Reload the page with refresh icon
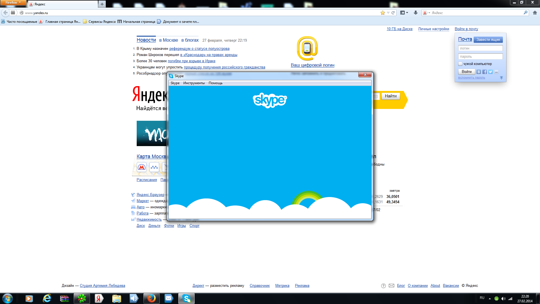The height and width of the screenshot is (304, 540). (x=393, y=13)
